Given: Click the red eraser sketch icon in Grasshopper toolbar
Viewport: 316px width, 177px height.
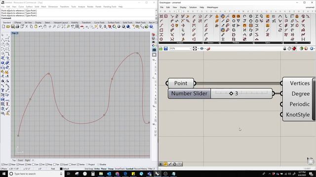Looking at the screenshot, I should (x=208, y=49).
